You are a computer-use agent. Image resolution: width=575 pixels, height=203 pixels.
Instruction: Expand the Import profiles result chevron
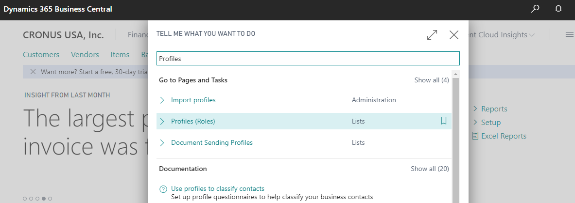tap(162, 100)
